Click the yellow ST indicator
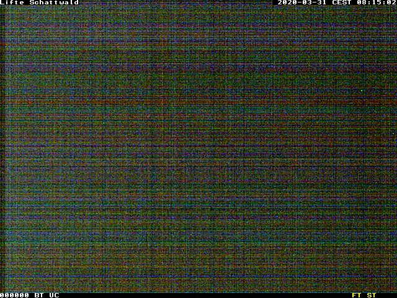The image size is (397, 298). (372, 296)
